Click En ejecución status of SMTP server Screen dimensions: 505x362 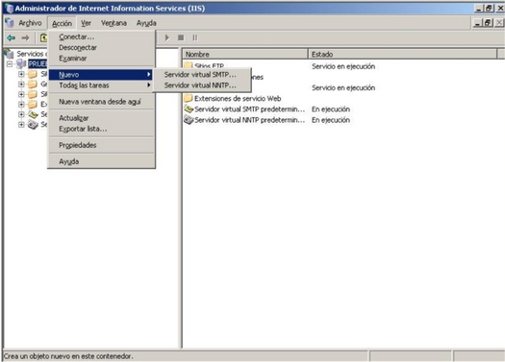click(331, 109)
